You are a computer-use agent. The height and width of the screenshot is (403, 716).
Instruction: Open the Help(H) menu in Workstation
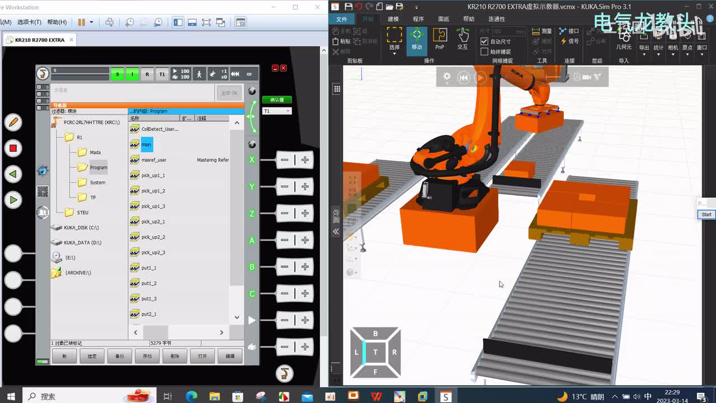click(x=56, y=22)
